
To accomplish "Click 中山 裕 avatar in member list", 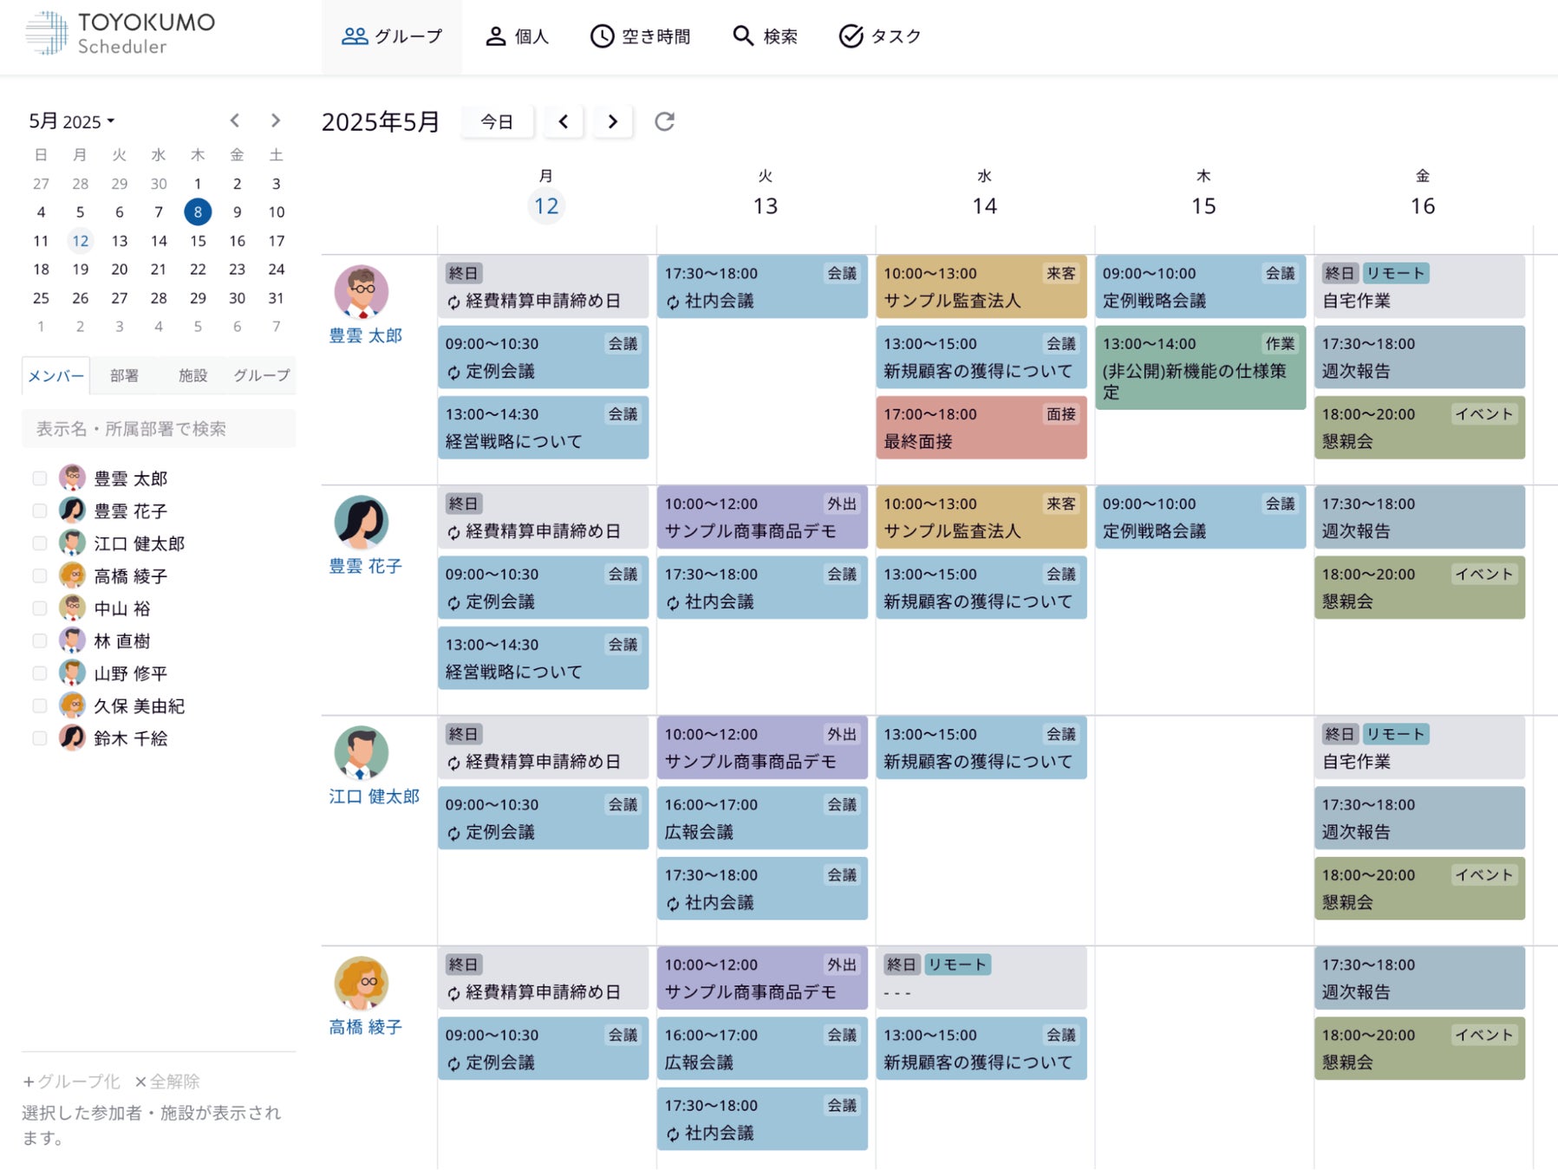I will (72, 608).
